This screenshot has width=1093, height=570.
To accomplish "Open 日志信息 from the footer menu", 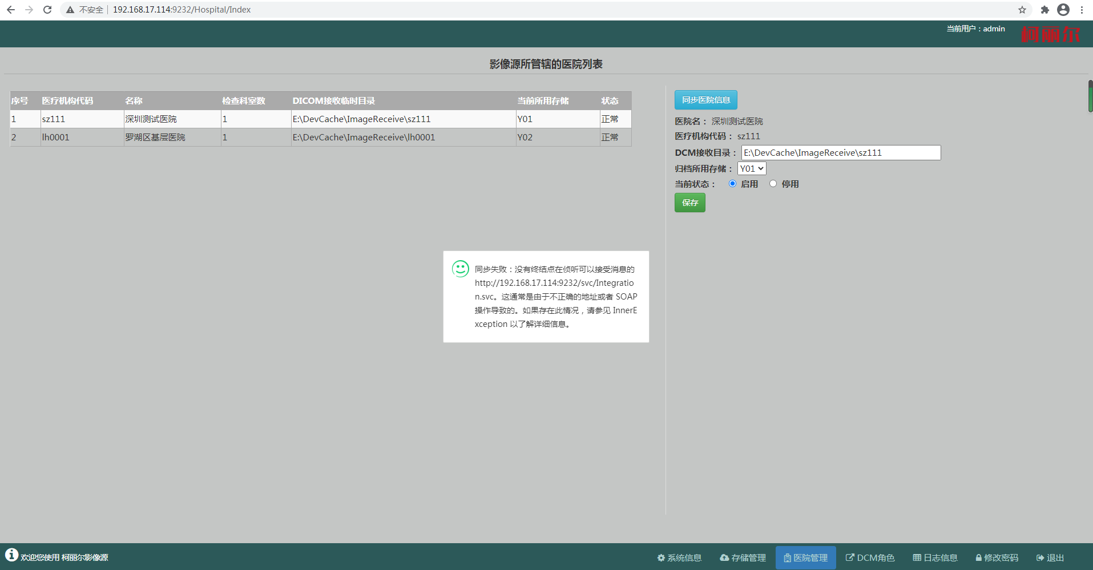I will click(935, 557).
